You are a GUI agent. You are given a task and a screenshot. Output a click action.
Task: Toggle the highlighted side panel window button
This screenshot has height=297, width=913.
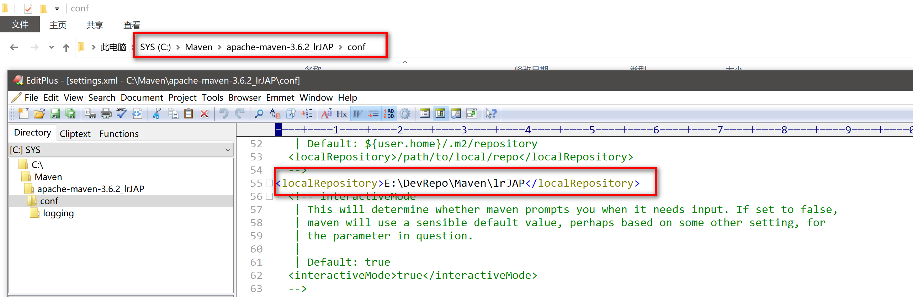tap(440, 114)
